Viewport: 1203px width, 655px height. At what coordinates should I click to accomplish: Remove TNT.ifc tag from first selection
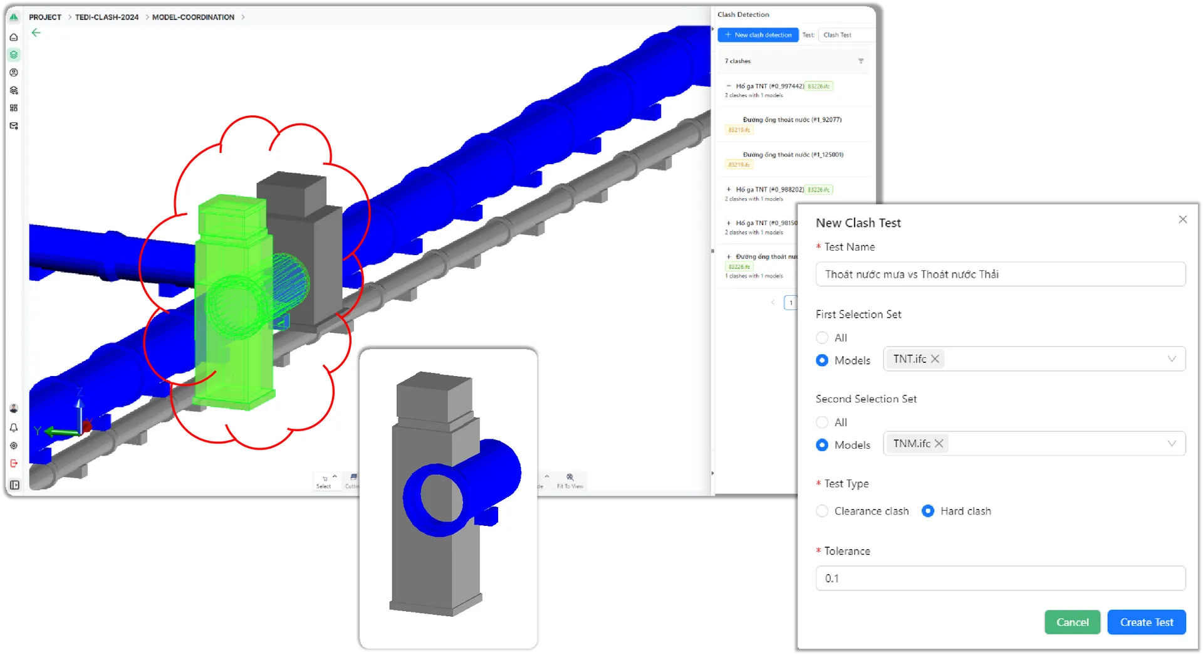[x=935, y=359]
